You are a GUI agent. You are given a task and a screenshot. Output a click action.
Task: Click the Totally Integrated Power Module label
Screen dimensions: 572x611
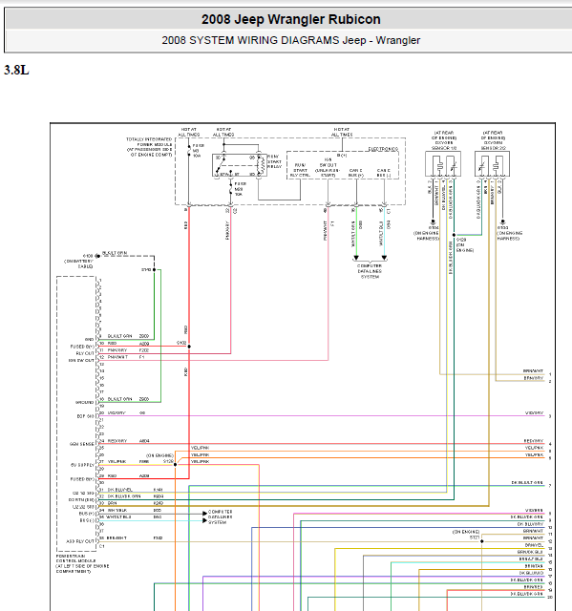pos(149,147)
